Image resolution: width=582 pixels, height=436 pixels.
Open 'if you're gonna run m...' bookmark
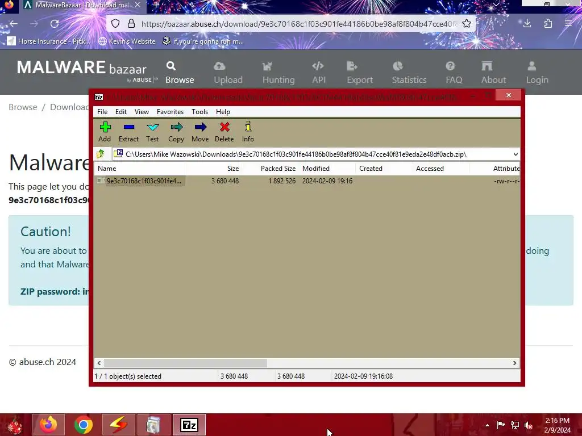(x=203, y=41)
